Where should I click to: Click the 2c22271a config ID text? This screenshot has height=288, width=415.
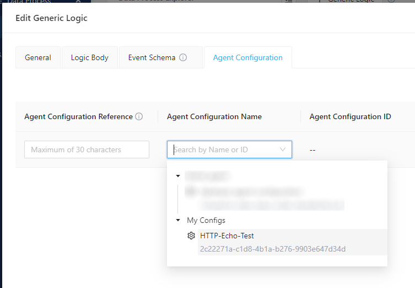tap(272, 249)
